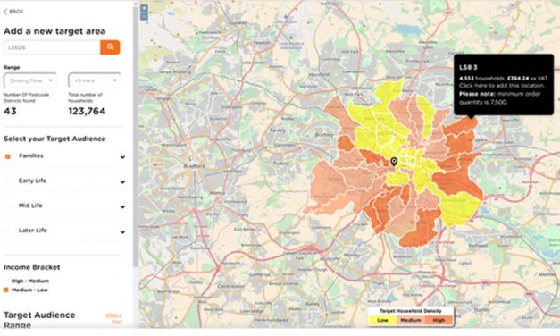Viewport: 560px width, 336px height.
Task: Click the 43 postcode districts value
Action: [10, 111]
